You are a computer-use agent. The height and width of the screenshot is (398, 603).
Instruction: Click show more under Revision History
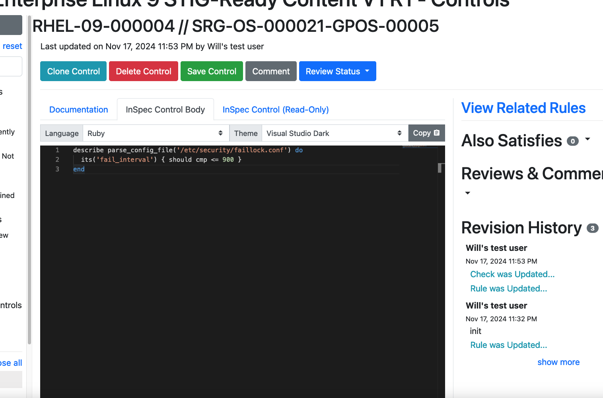[x=558, y=362]
